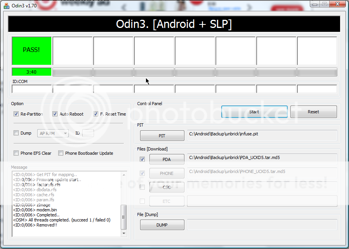Uncheck the Re-Partition checkbox
The image size is (349, 249).
pos(16,114)
